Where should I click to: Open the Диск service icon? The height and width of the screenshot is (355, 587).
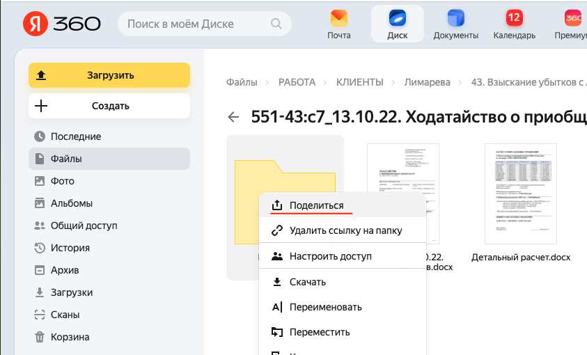click(x=397, y=17)
